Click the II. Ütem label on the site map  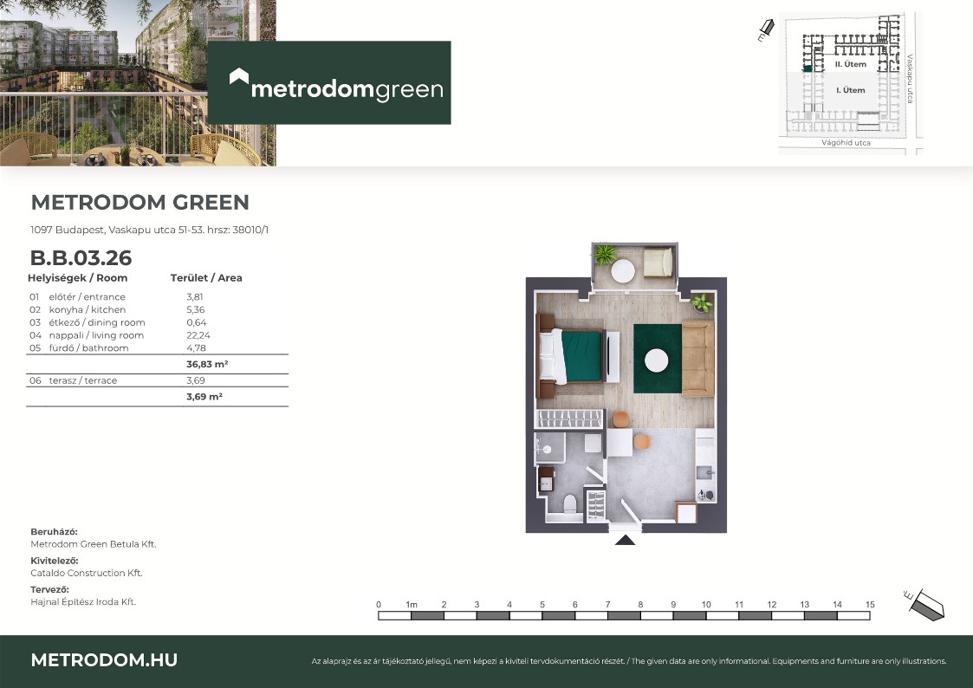pos(849,64)
